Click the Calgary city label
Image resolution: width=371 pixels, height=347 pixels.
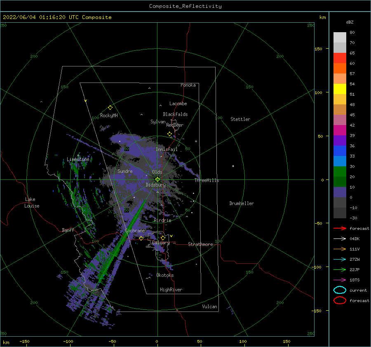pos(161,243)
